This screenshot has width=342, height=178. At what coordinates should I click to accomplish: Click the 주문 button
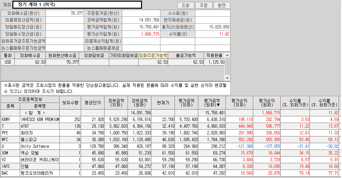[204, 5]
